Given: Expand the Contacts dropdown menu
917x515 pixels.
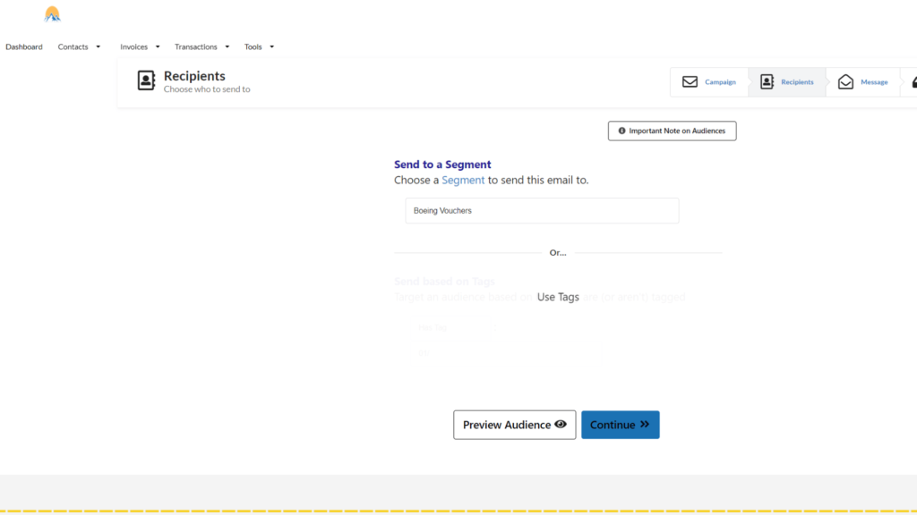Looking at the screenshot, I should click(79, 47).
